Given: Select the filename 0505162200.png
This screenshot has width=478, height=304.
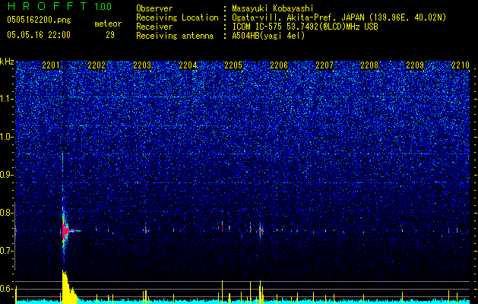Looking at the screenshot, I should click(39, 20).
